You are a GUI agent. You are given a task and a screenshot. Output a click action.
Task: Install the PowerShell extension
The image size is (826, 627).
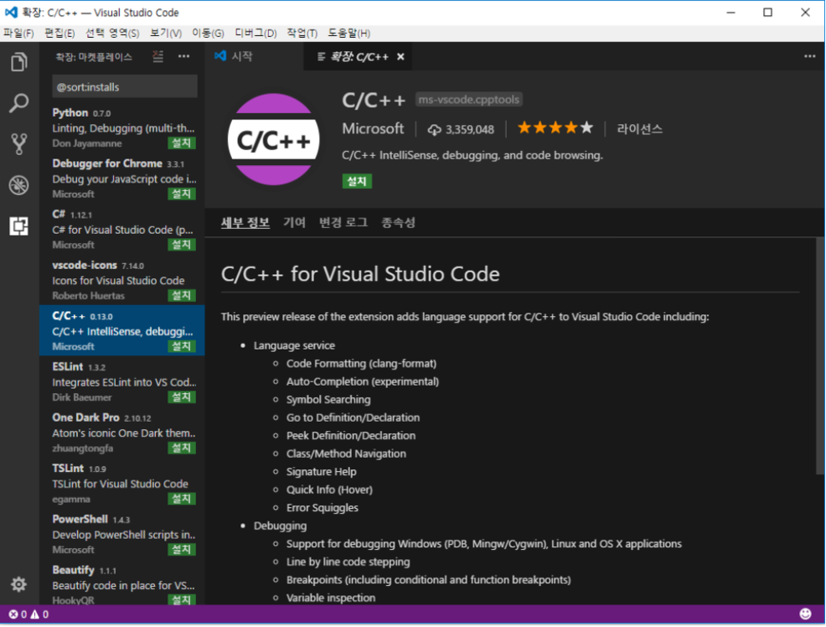point(182,550)
